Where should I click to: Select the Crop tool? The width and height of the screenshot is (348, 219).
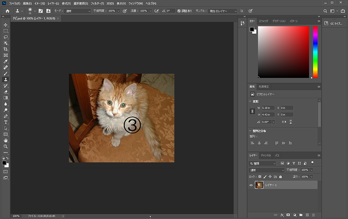click(x=6, y=50)
